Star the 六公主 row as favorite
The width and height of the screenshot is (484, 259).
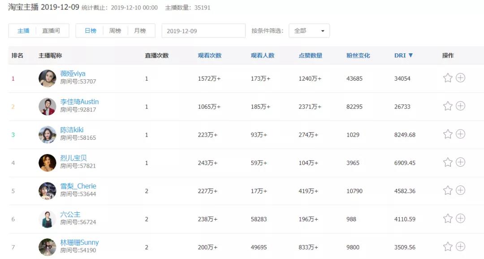coord(448,218)
